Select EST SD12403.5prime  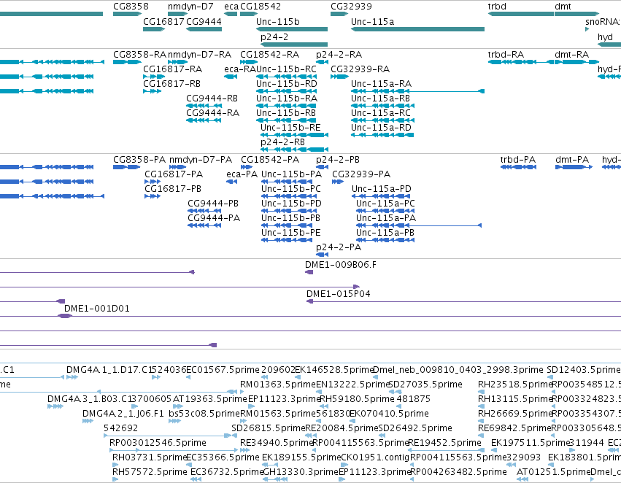pos(549,377)
